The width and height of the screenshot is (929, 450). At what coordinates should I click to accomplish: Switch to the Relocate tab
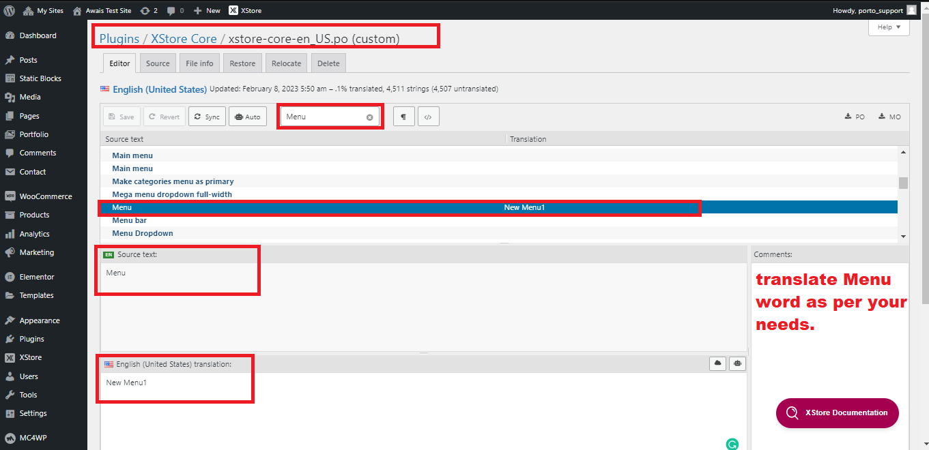(286, 63)
